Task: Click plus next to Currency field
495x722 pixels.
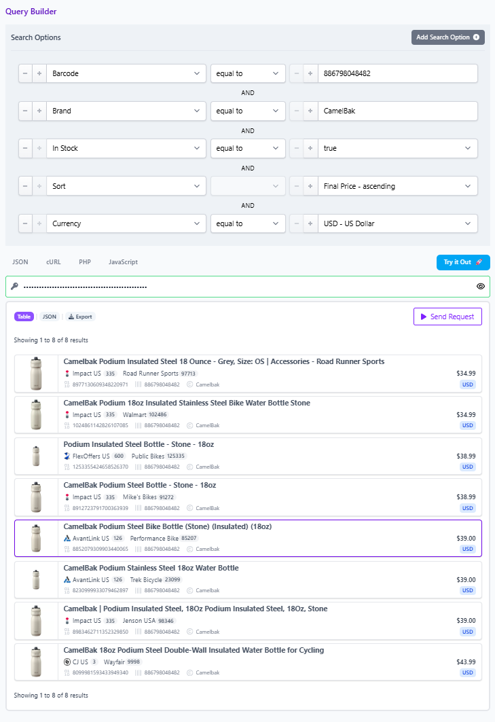Action: coord(39,223)
